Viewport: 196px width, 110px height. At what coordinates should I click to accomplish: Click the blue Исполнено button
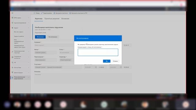tap(40, 37)
